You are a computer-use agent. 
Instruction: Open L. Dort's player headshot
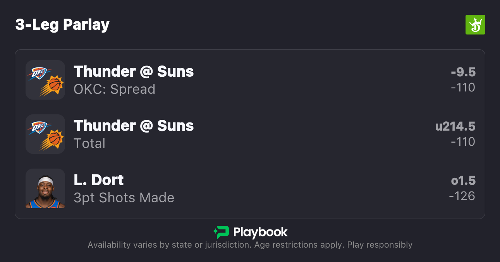45,188
